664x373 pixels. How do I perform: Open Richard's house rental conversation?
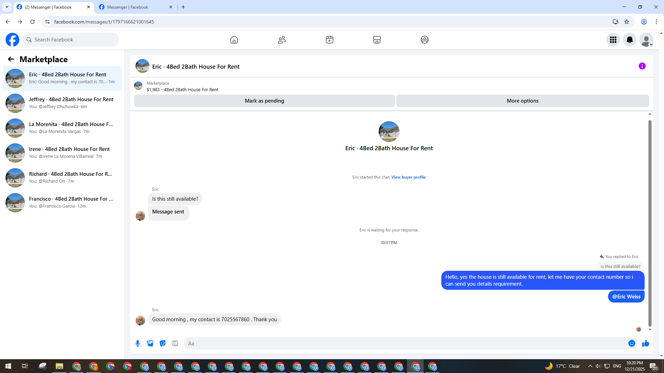click(x=62, y=178)
